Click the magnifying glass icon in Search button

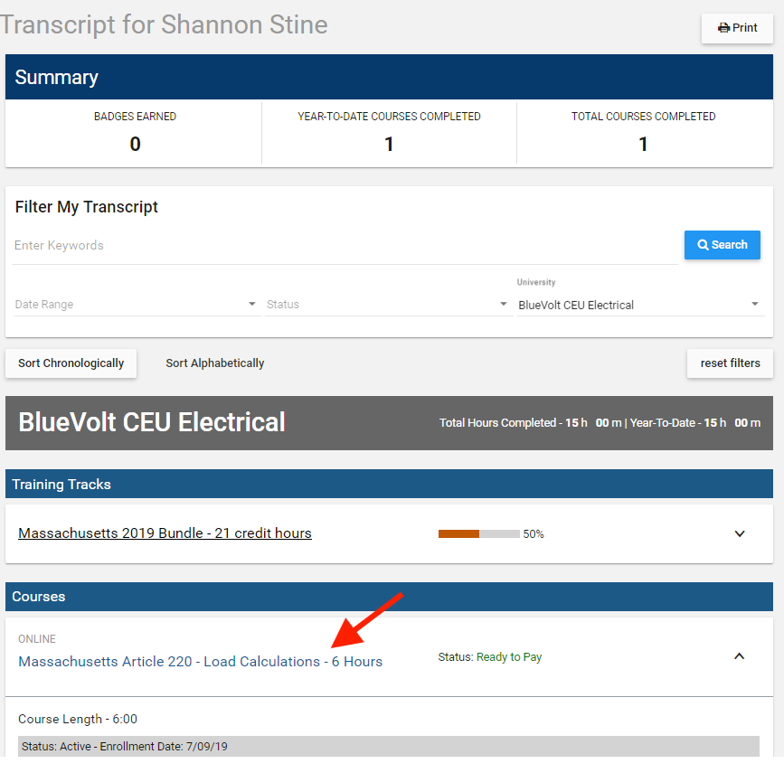[703, 244]
